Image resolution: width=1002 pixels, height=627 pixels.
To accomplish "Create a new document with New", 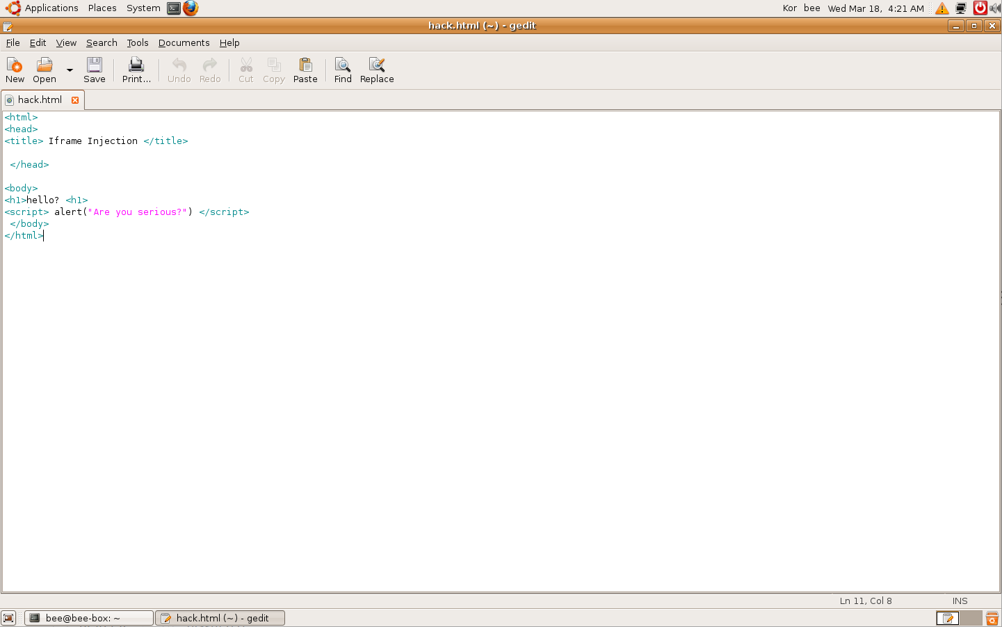I will (x=15, y=70).
